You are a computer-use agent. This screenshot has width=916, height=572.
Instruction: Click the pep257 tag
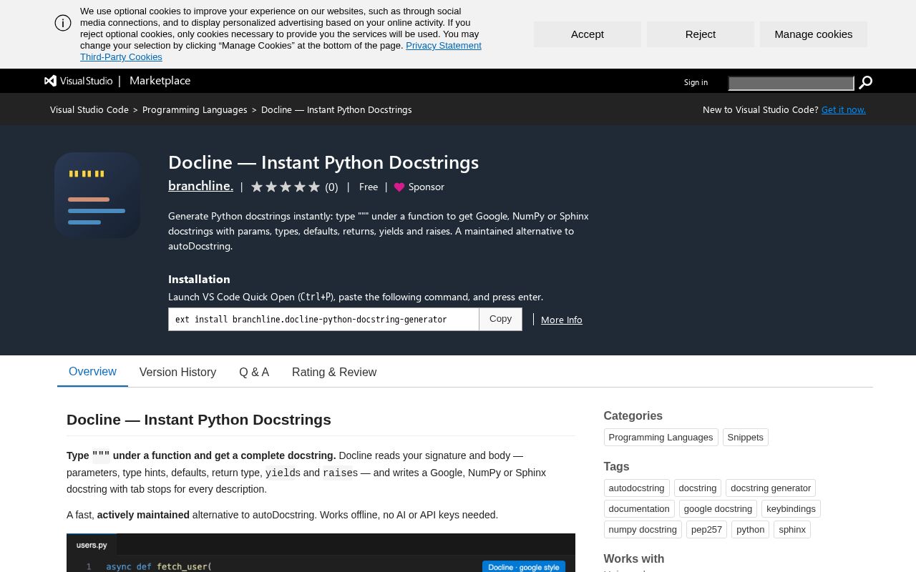[x=706, y=530]
